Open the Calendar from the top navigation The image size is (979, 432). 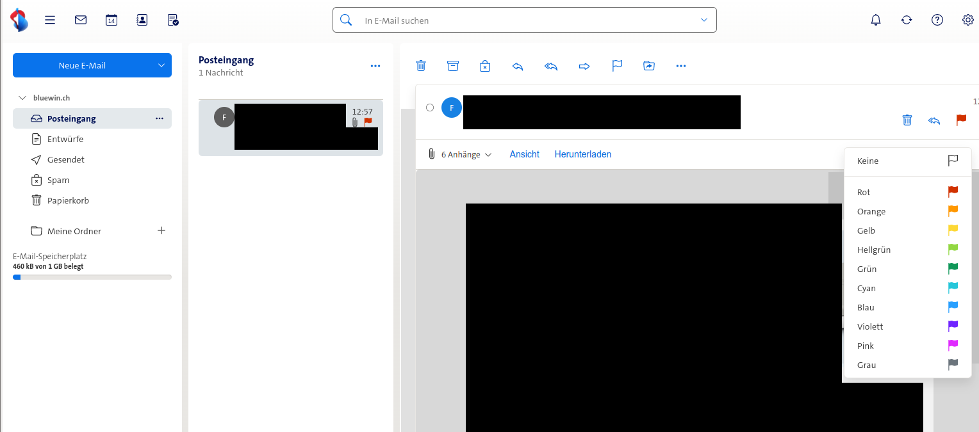tap(111, 20)
